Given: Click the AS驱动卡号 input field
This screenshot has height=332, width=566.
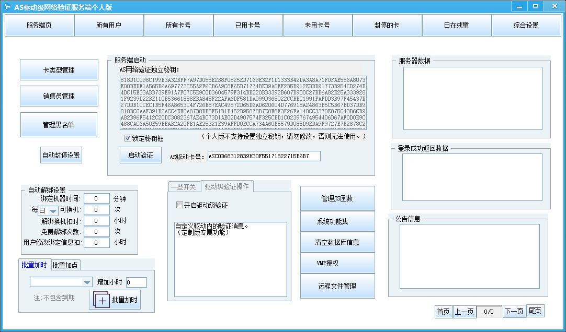Looking at the screenshot, I should pyautogui.click(x=264, y=156).
